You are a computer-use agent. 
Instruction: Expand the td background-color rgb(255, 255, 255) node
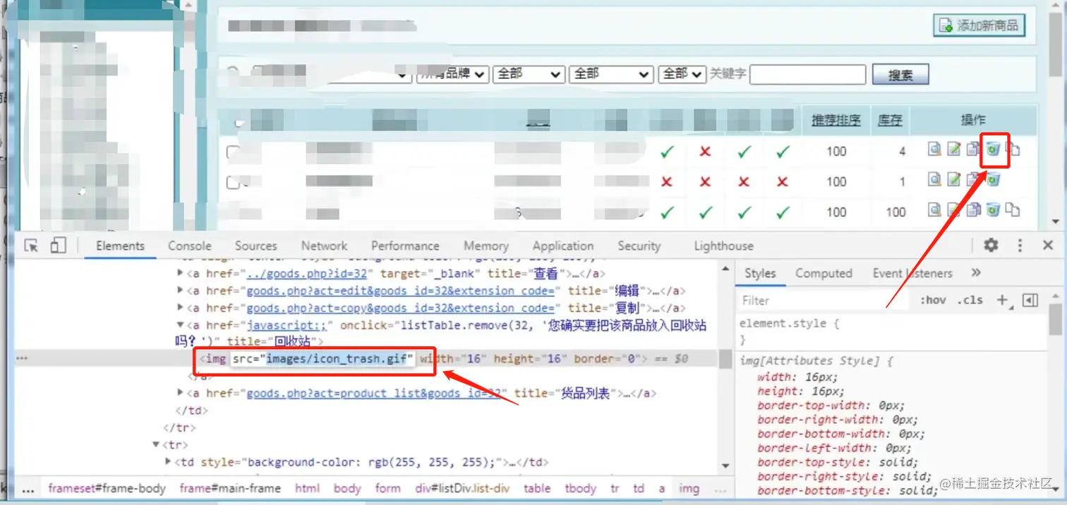tap(169, 462)
